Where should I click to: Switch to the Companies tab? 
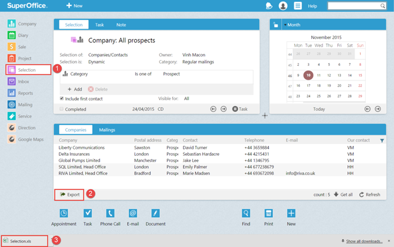tap(75, 129)
